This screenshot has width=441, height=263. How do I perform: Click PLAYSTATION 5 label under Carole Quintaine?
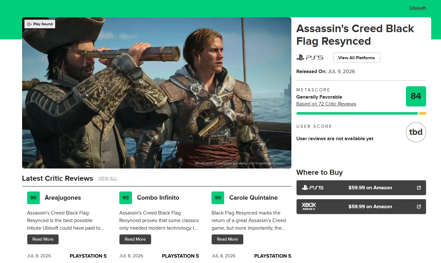pyautogui.click(x=273, y=256)
